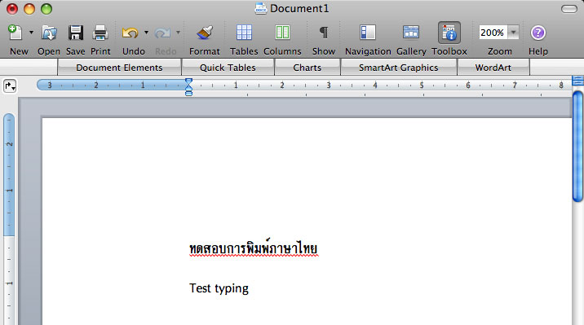Toggle the Toolbox palette

coord(449,33)
